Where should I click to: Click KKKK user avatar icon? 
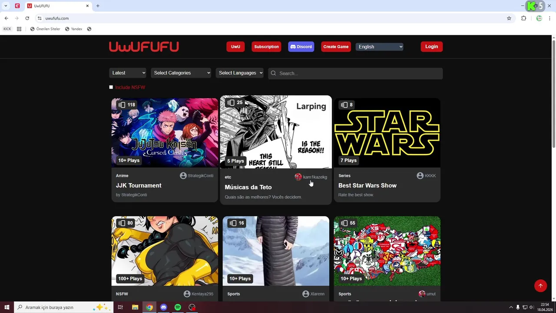pos(420,176)
